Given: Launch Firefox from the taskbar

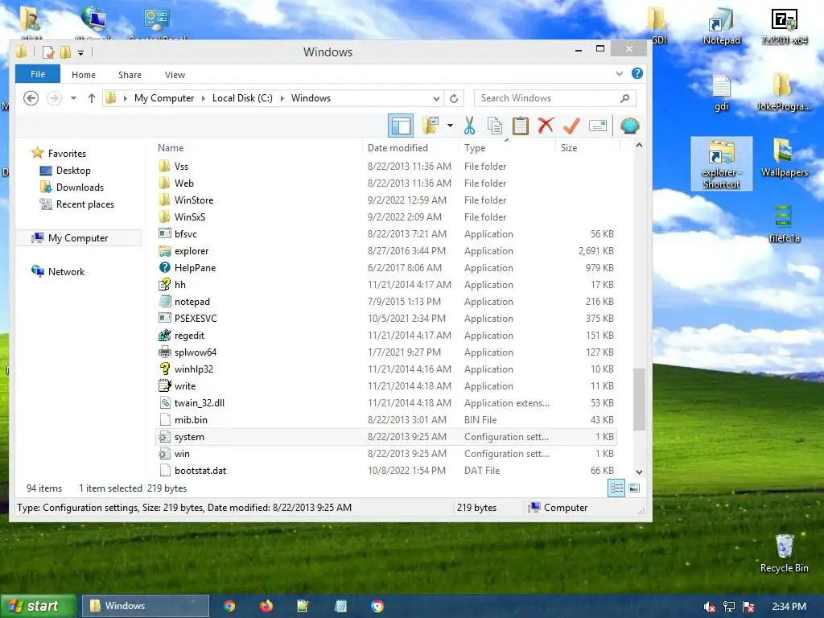Looking at the screenshot, I should pos(266,606).
